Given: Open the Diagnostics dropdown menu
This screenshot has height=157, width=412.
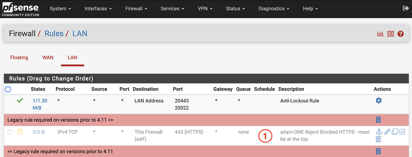Looking at the screenshot, I should tap(274, 9).
